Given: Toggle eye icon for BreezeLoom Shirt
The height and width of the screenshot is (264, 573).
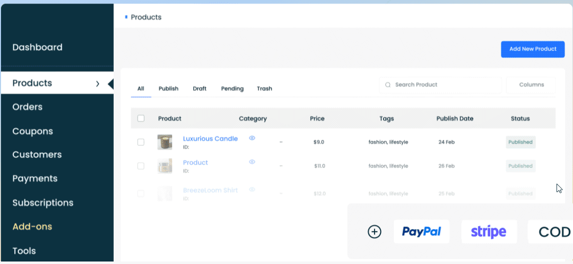Looking at the screenshot, I should 252,190.
